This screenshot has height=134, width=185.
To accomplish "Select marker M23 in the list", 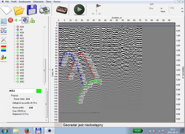I will pos(22,38).
